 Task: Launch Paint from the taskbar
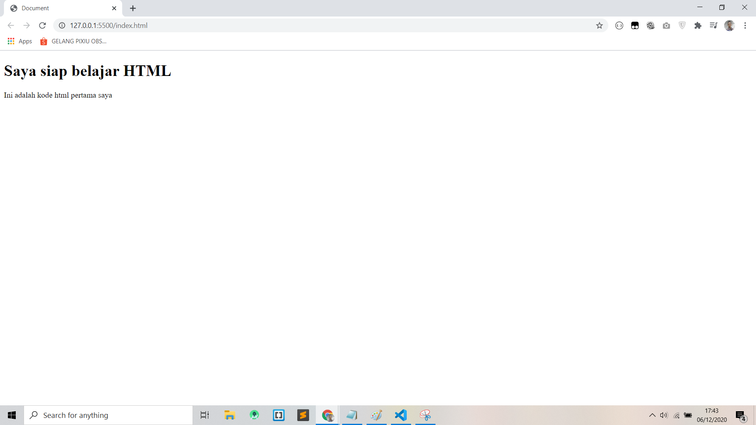tap(377, 415)
